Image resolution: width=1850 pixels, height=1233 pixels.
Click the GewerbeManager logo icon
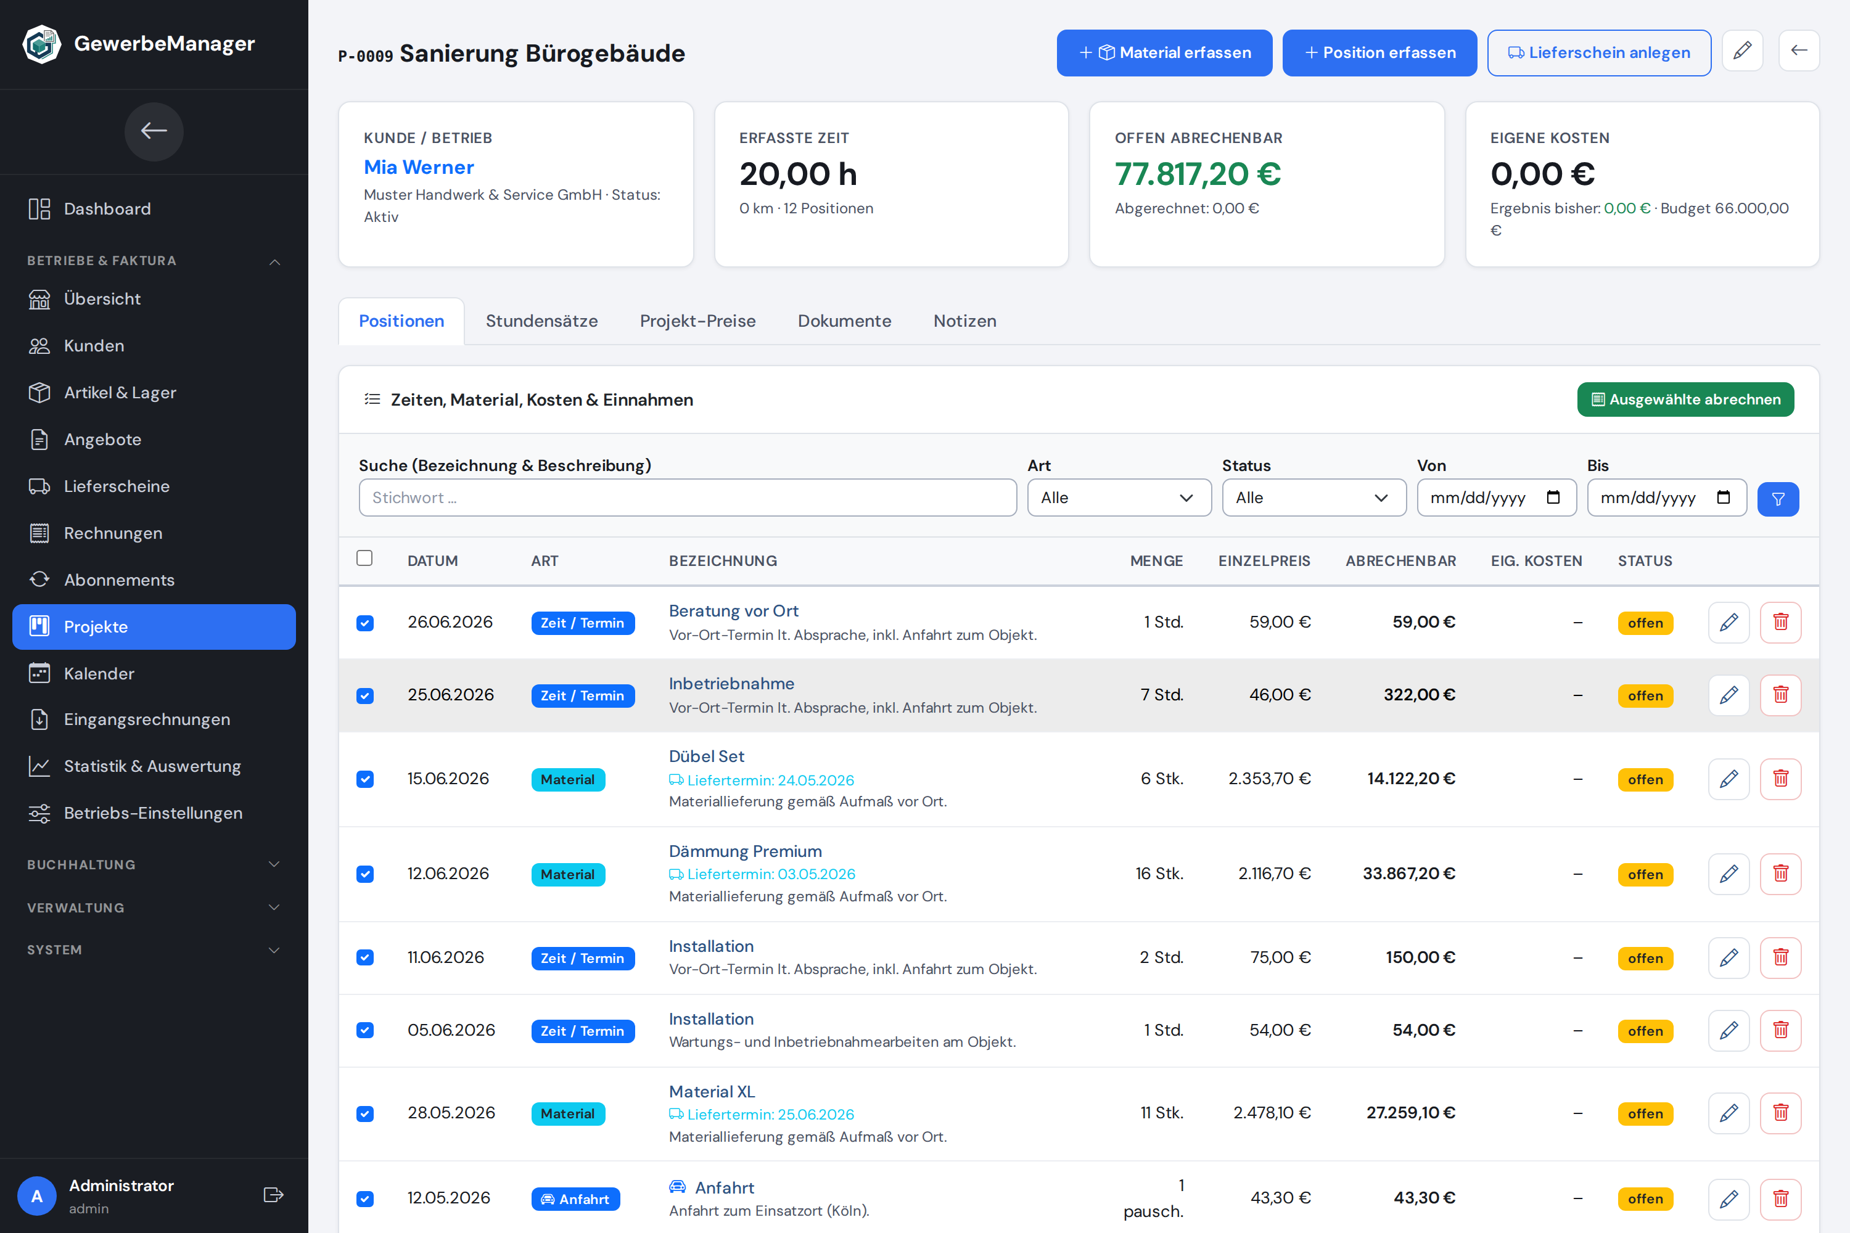coord(42,44)
